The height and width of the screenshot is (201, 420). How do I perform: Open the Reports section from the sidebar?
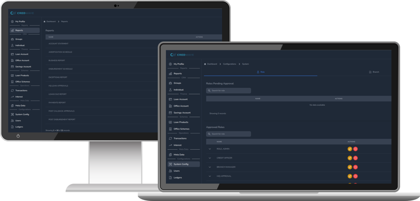(179, 73)
